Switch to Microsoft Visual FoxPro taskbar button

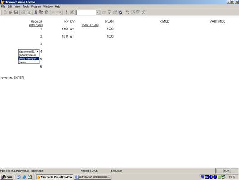55,177
